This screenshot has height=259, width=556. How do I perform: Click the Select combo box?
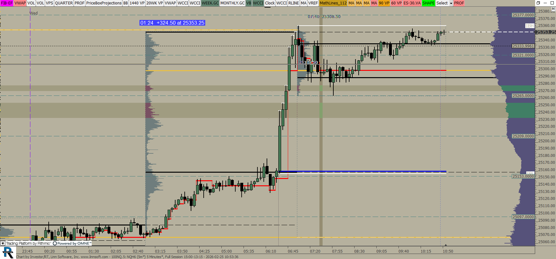[442, 3]
